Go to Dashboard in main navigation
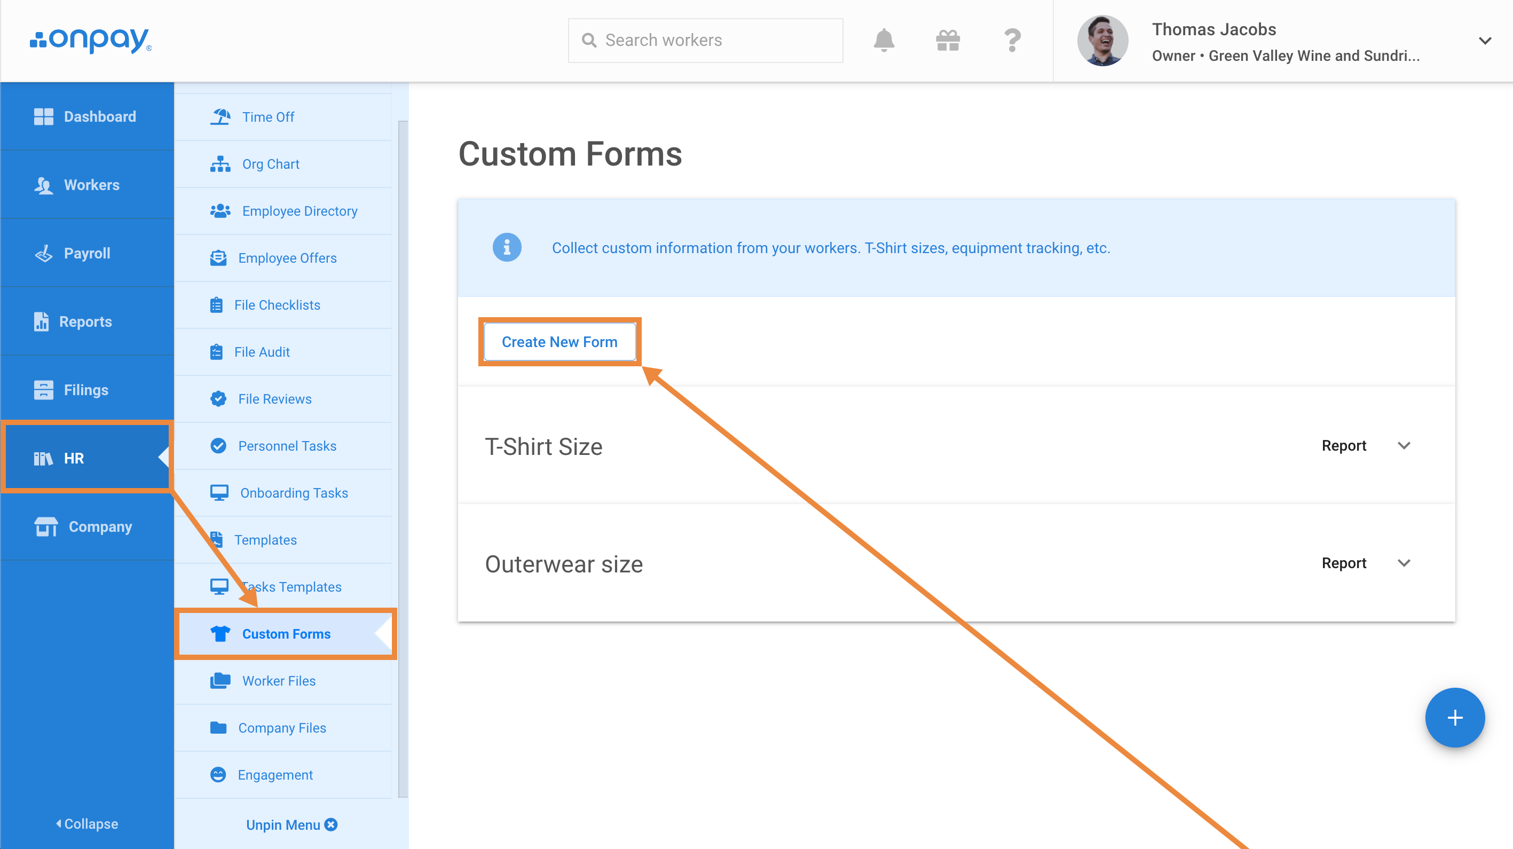This screenshot has height=849, width=1513. (x=87, y=116)
